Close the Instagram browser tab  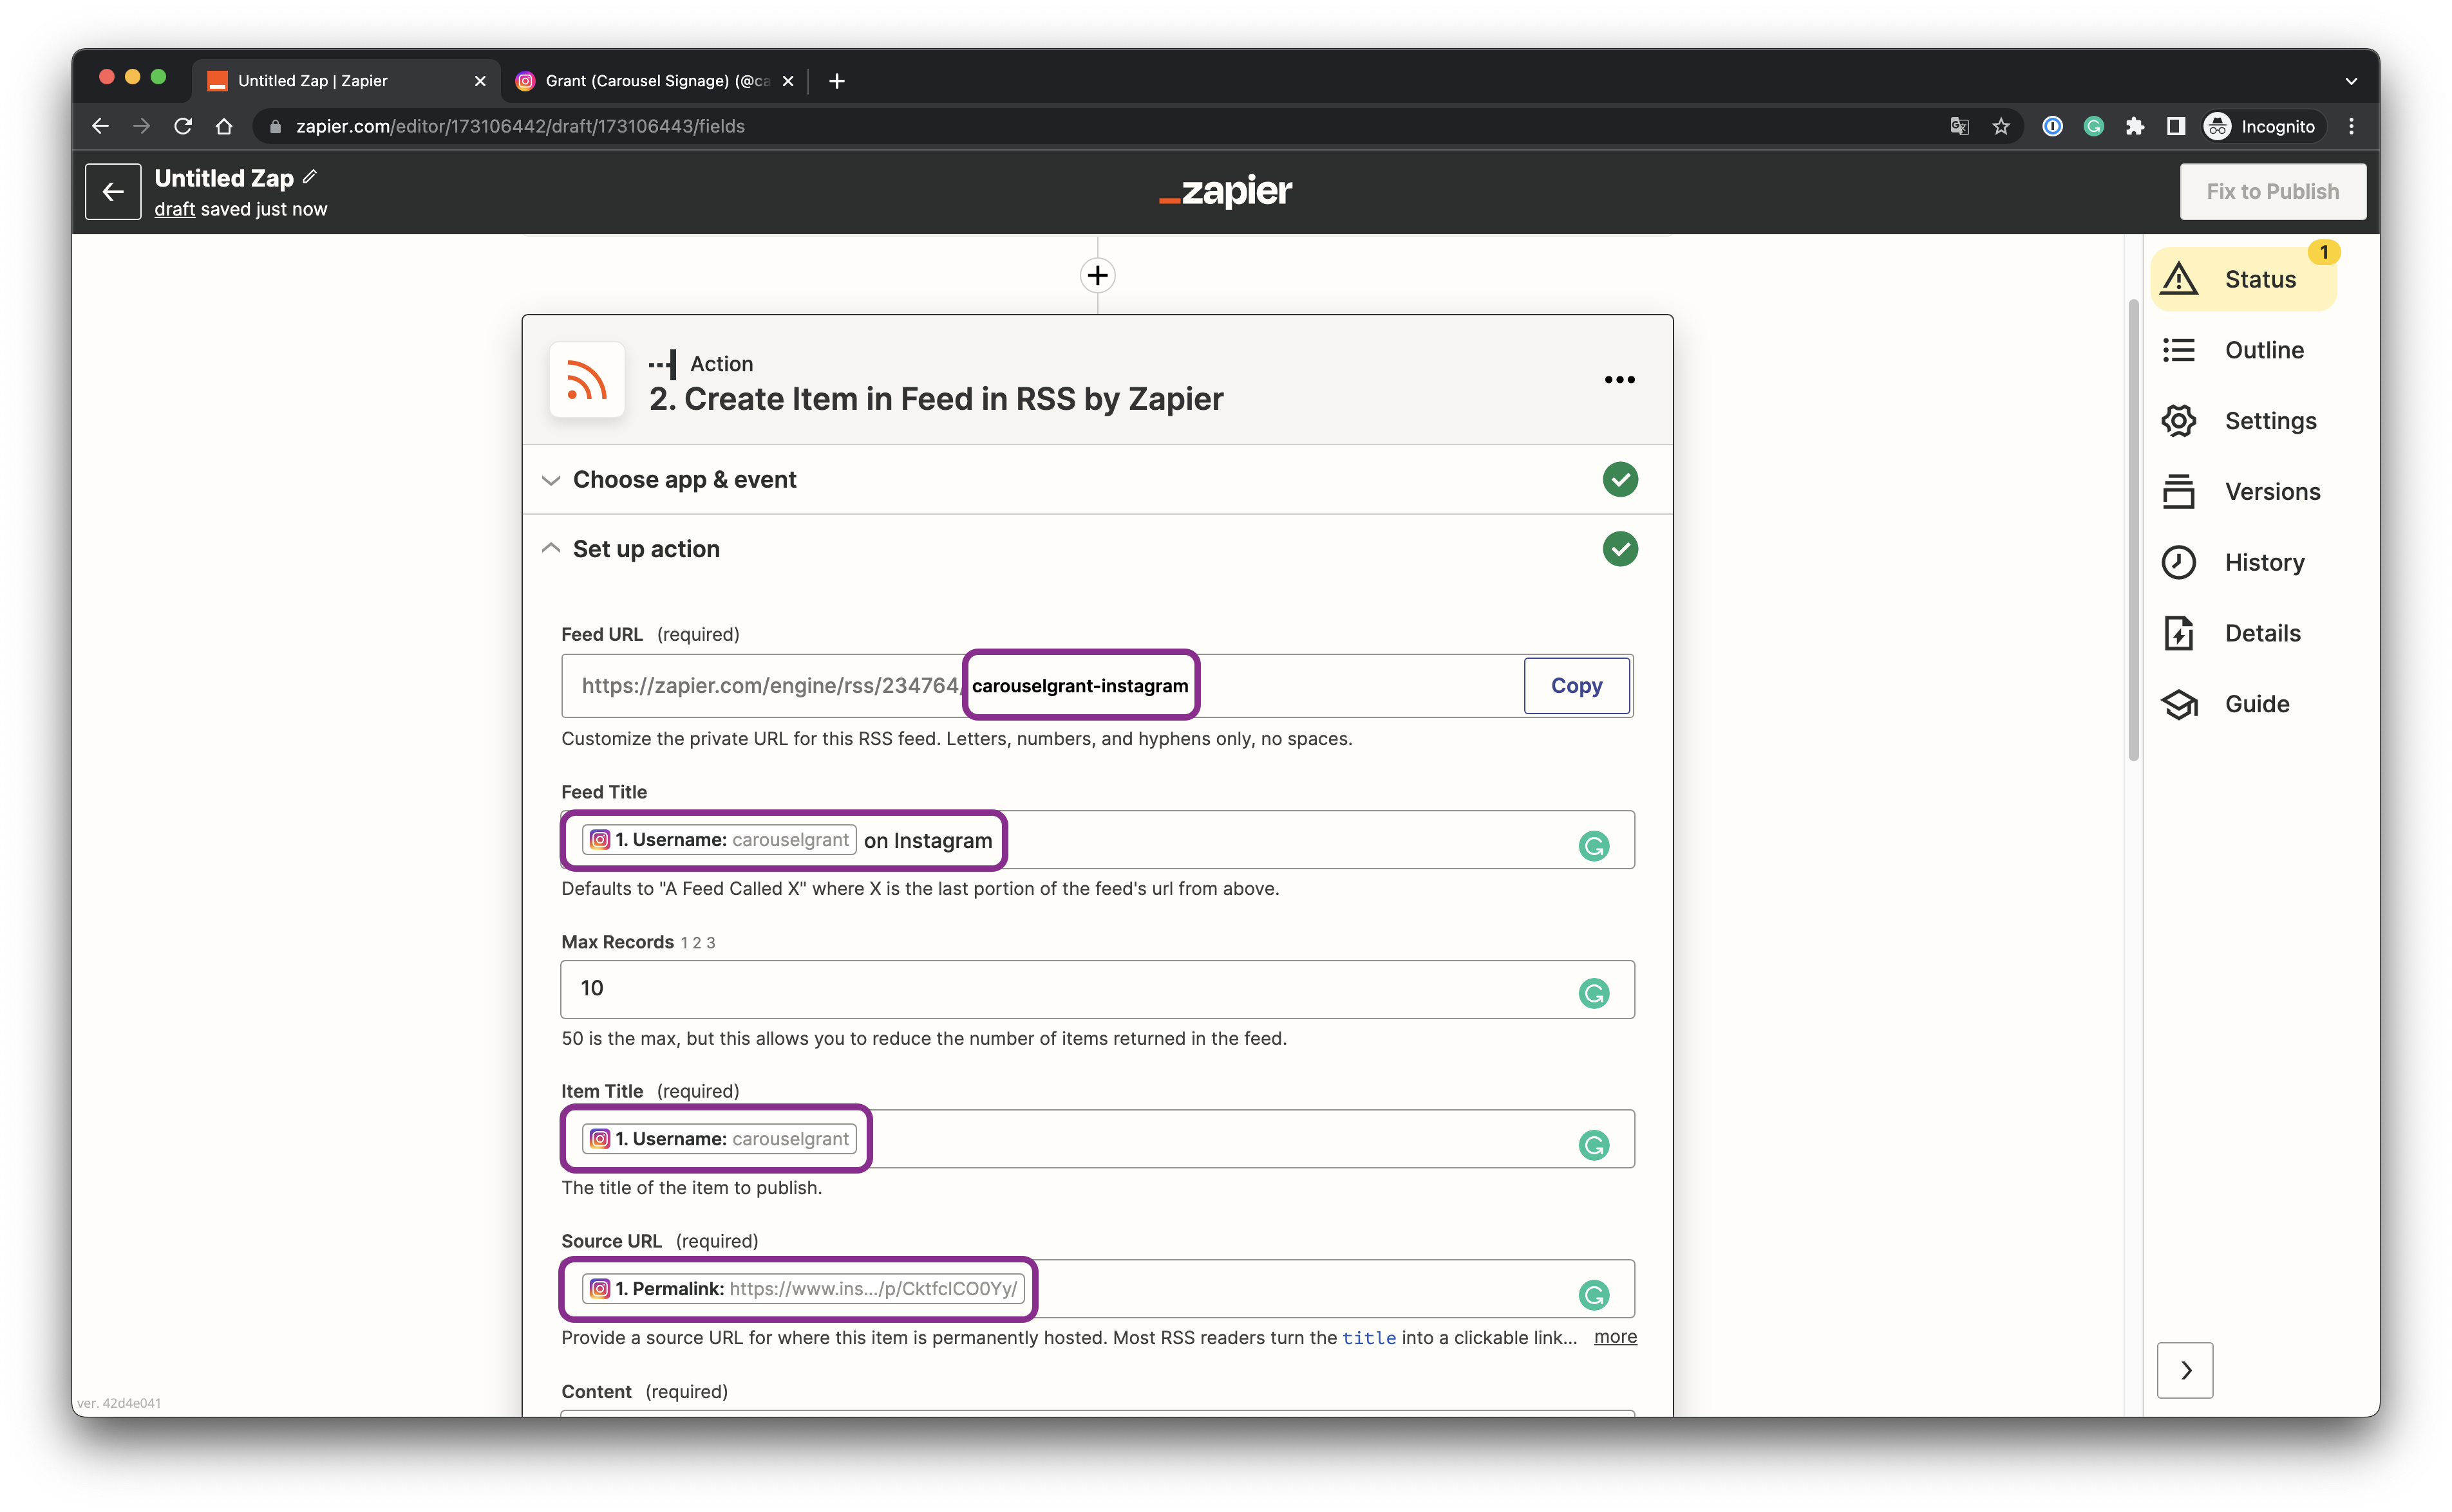tap(787, 81)
